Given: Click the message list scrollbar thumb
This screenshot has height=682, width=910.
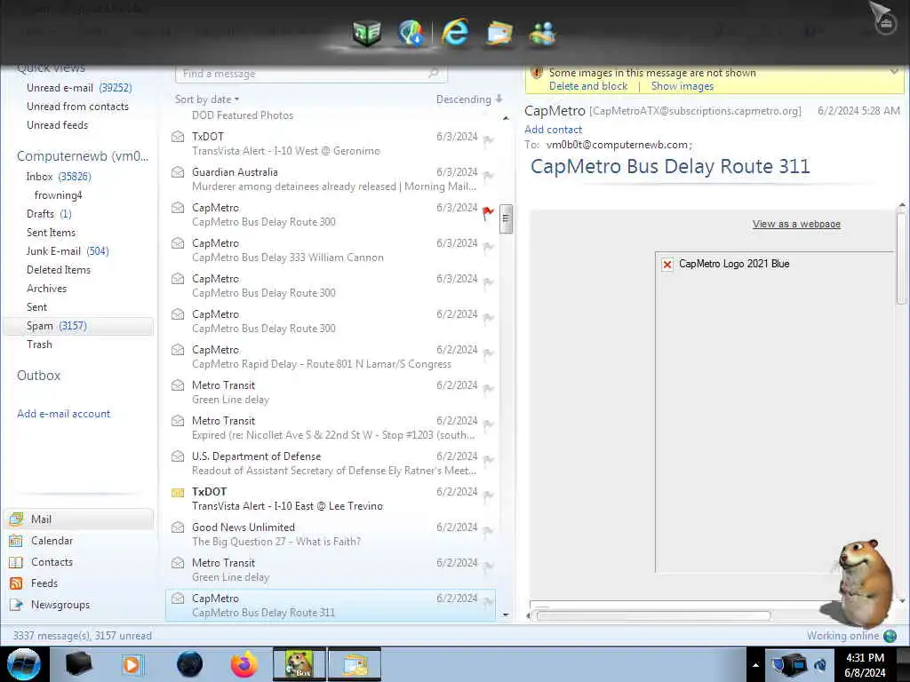Looking at the screenshot, I should 506,218.
